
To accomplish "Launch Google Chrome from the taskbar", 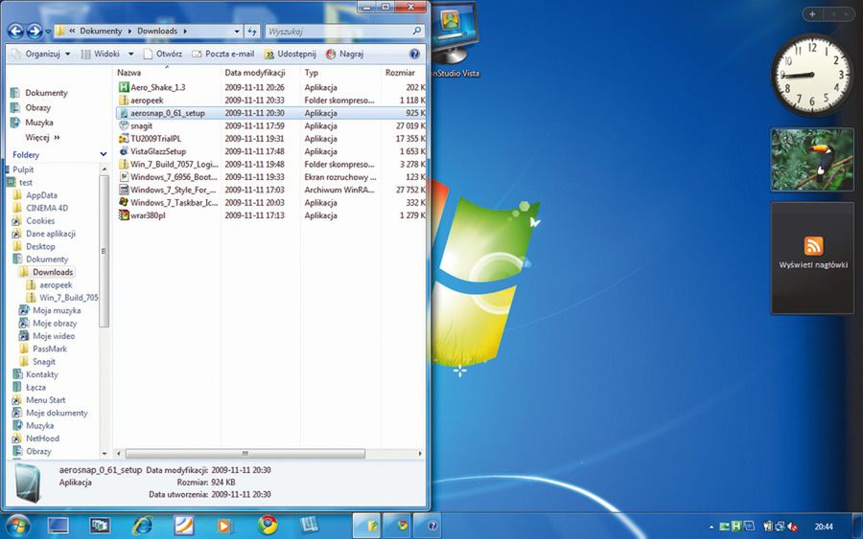I will [x=268, y=525].
